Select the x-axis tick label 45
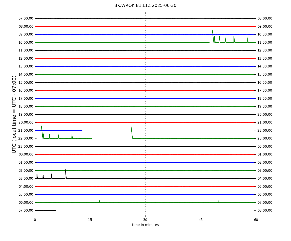The height and width of the screenshot is (241, 291). (201, 220)
